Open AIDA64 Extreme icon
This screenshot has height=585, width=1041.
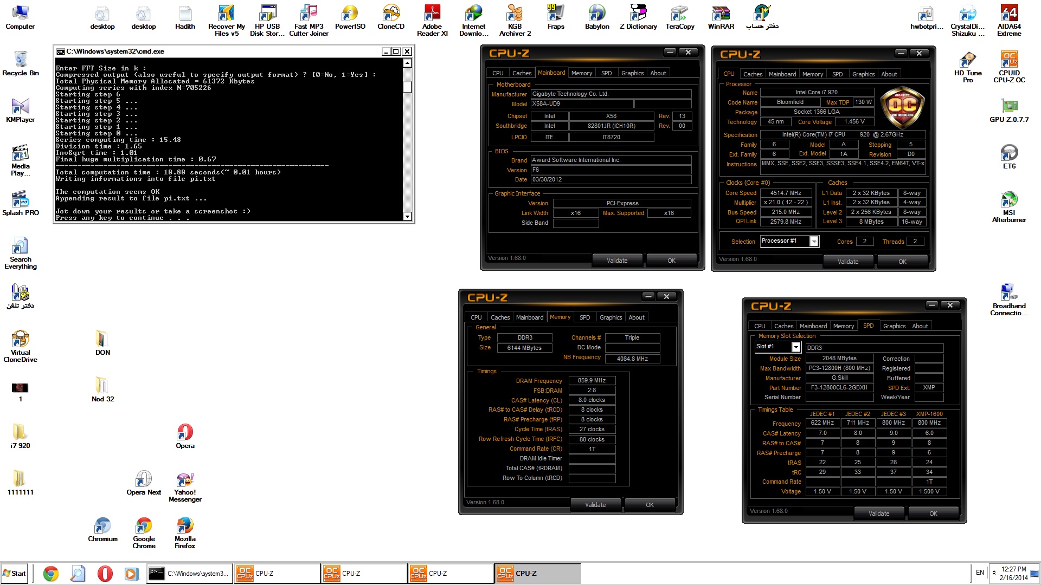pos(1009,21)
